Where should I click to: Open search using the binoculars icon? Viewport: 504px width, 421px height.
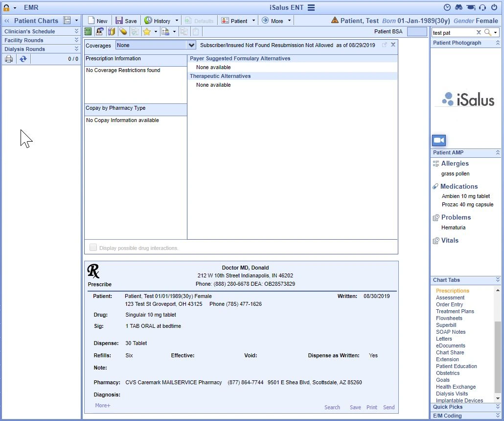(458, 7)
